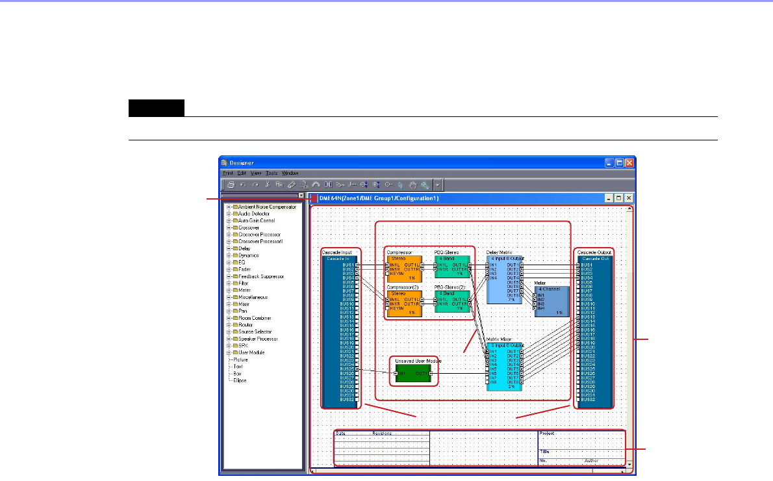Click the vertical scrollbar's down arrow
773x481 pixels.
629,464
